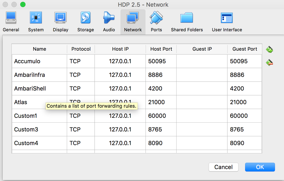Select the Ports settings section
This screenshot has height=181, width=284.
156,22
